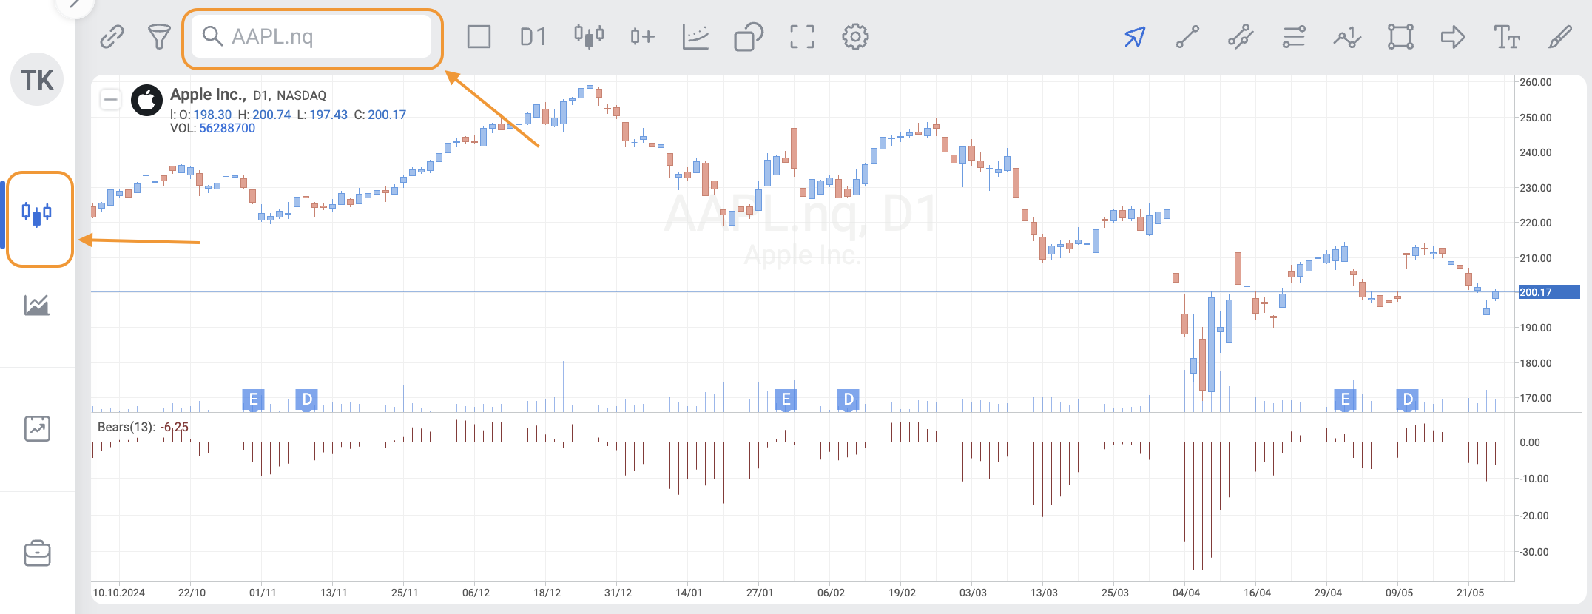Select the brush pencil tool
Viewport: 1592px width, 614px height.
1560,36
